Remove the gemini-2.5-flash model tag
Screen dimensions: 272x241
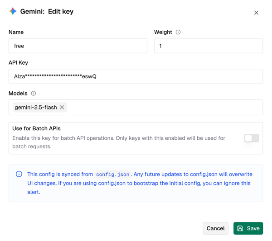tap(62, 108)
